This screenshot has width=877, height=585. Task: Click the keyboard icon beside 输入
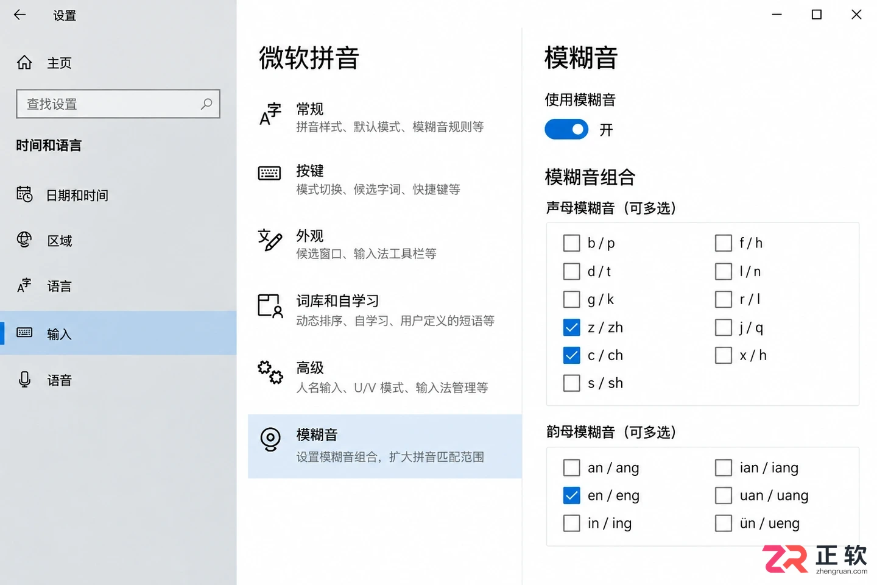pos(24,333)
